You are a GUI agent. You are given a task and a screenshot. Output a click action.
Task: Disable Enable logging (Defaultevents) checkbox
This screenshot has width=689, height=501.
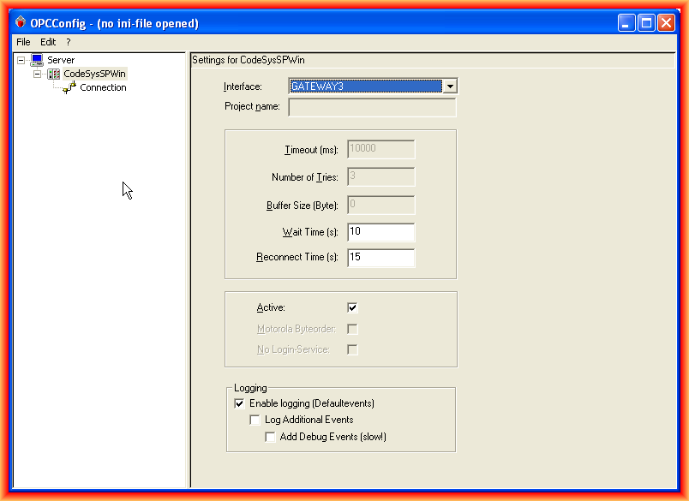click(239, 403)
